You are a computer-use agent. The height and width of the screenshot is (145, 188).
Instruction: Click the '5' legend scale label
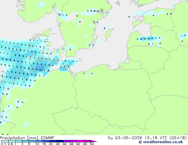click(29, 144)
